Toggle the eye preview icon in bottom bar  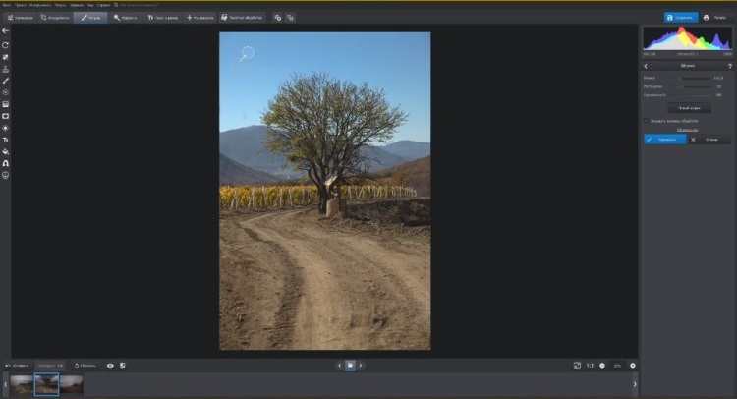110,366
